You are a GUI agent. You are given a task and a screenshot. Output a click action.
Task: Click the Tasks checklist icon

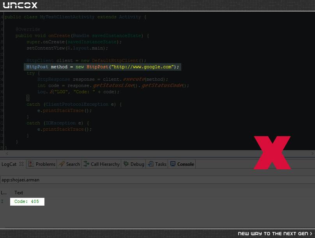[150, 164]
